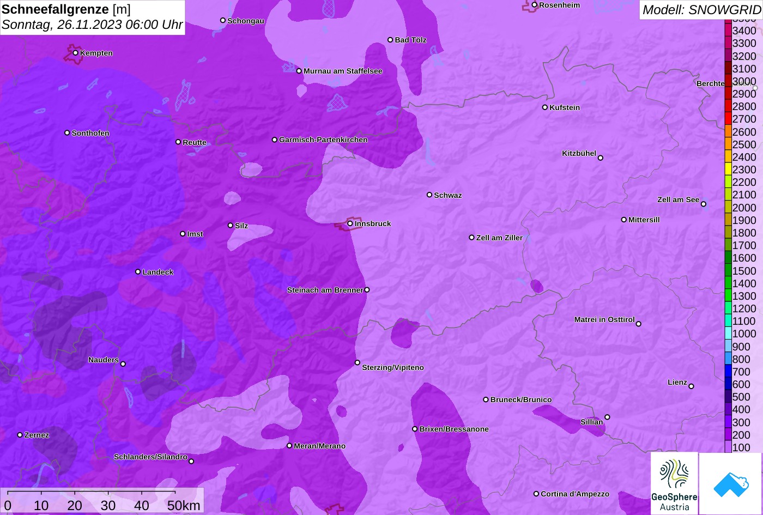The height and width of the screenshot is (515, 763).
Task: Click the GeoSphere Austria logo
Action: click(674, 483)
